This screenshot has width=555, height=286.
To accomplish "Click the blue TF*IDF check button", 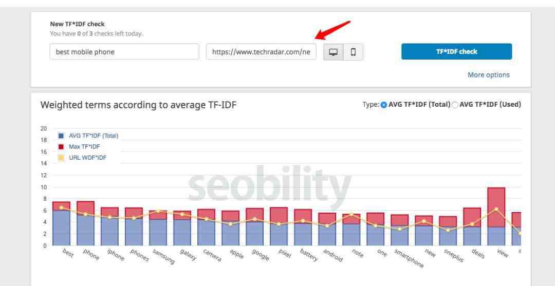I will (457, 52).
